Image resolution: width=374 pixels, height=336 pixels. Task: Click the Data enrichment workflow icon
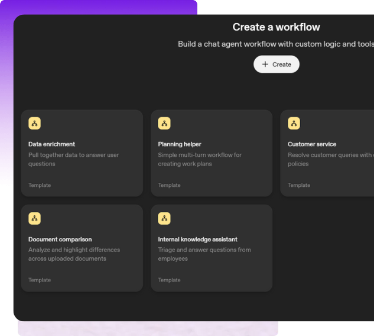point(34,123)
